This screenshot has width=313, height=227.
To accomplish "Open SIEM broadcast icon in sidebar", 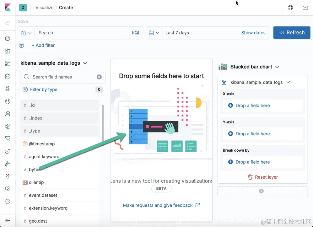I will pyautogui.click(x=8, y=164).
